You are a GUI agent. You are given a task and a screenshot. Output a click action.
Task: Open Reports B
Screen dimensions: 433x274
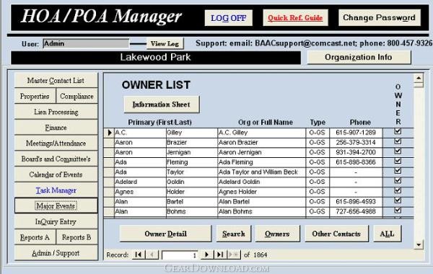click(x=76, y=237)
